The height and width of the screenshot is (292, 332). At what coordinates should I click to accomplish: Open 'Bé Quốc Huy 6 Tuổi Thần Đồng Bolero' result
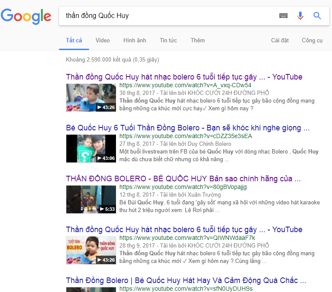pyautogui.click(x=187, y=128)
